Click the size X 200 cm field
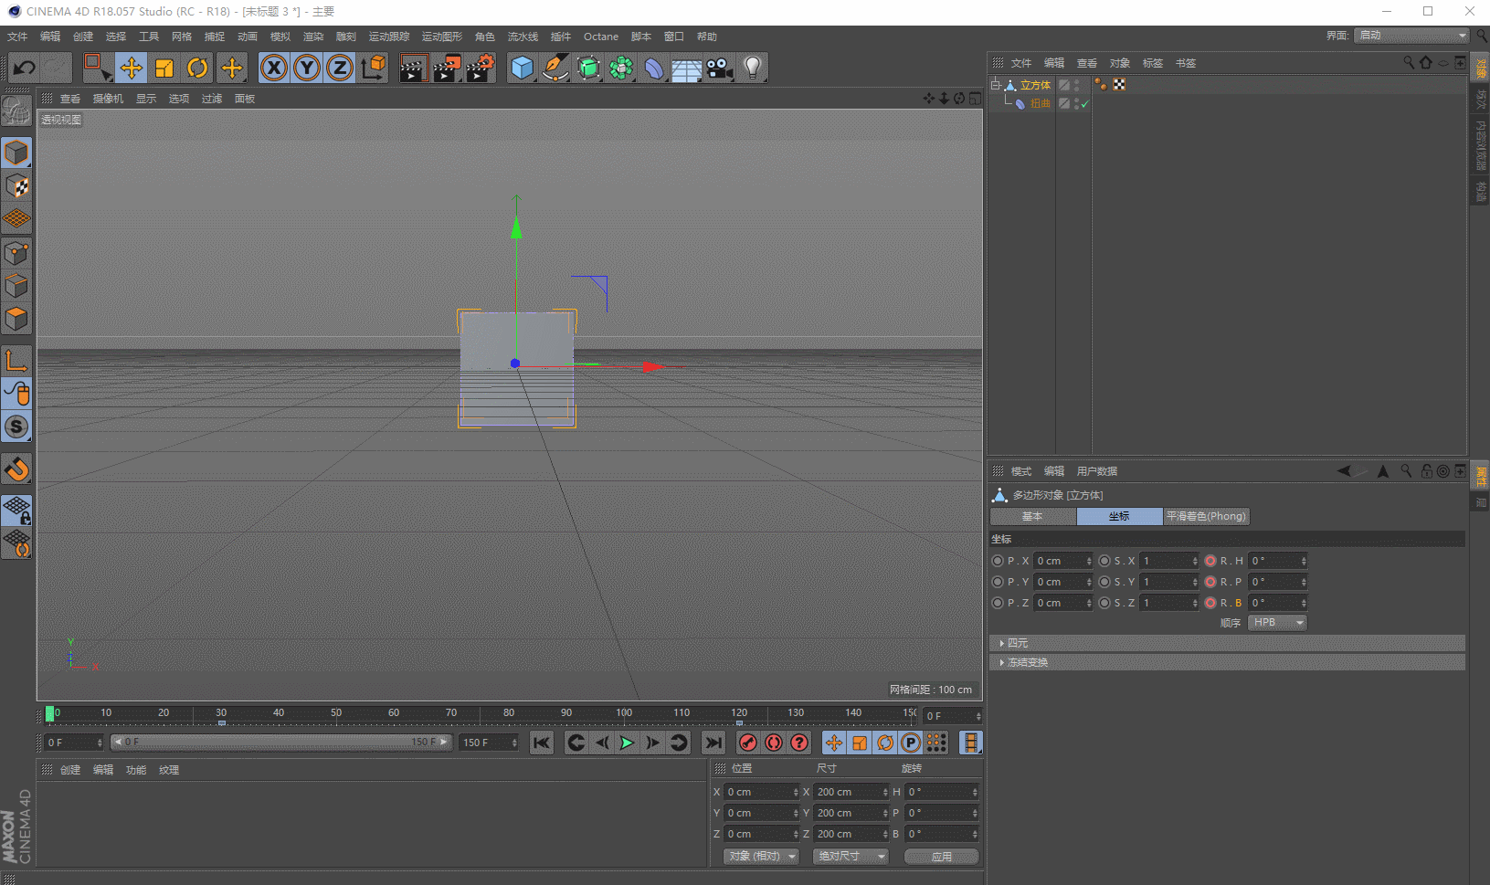 [851, 792]
